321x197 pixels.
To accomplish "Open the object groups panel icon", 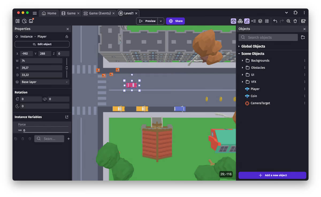I will point(240,21).
